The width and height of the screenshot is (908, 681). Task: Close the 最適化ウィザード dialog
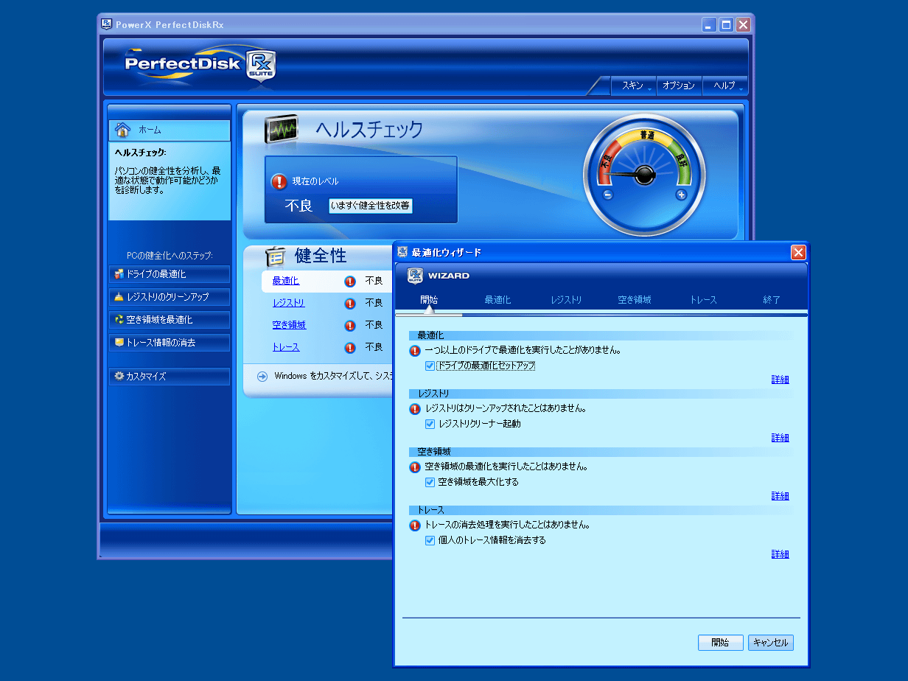coord(798,253)
